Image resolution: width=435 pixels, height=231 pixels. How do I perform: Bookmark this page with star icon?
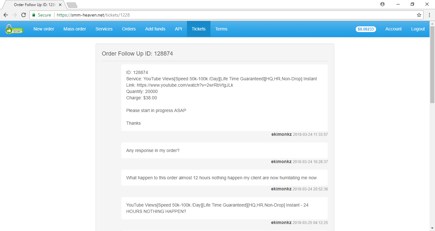point(419,15)
